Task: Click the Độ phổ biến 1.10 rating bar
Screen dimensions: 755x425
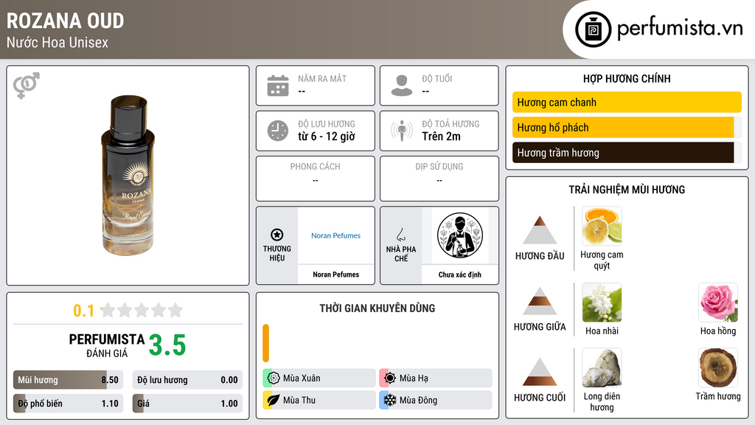Action: 68,404
